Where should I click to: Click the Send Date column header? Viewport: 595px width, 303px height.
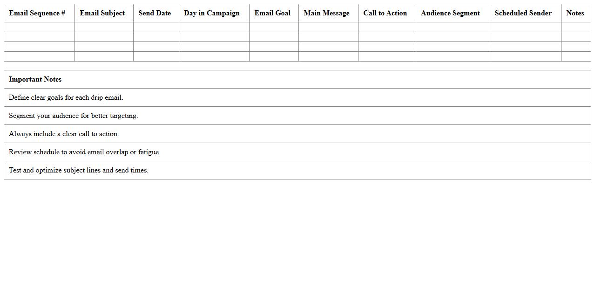(155, 13)
